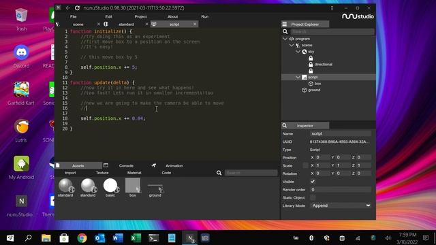The height and width of the screenshot is (245, 436).
Task: Collapse the sky tree node
Action: [x=298, y=52]
